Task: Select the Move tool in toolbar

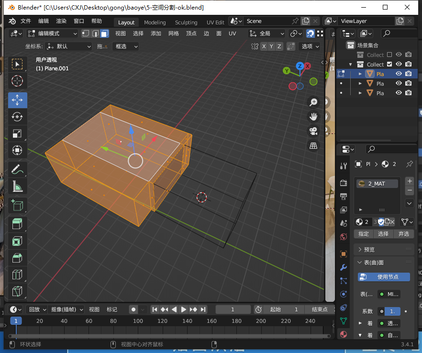Action: [x=17, y=100]
